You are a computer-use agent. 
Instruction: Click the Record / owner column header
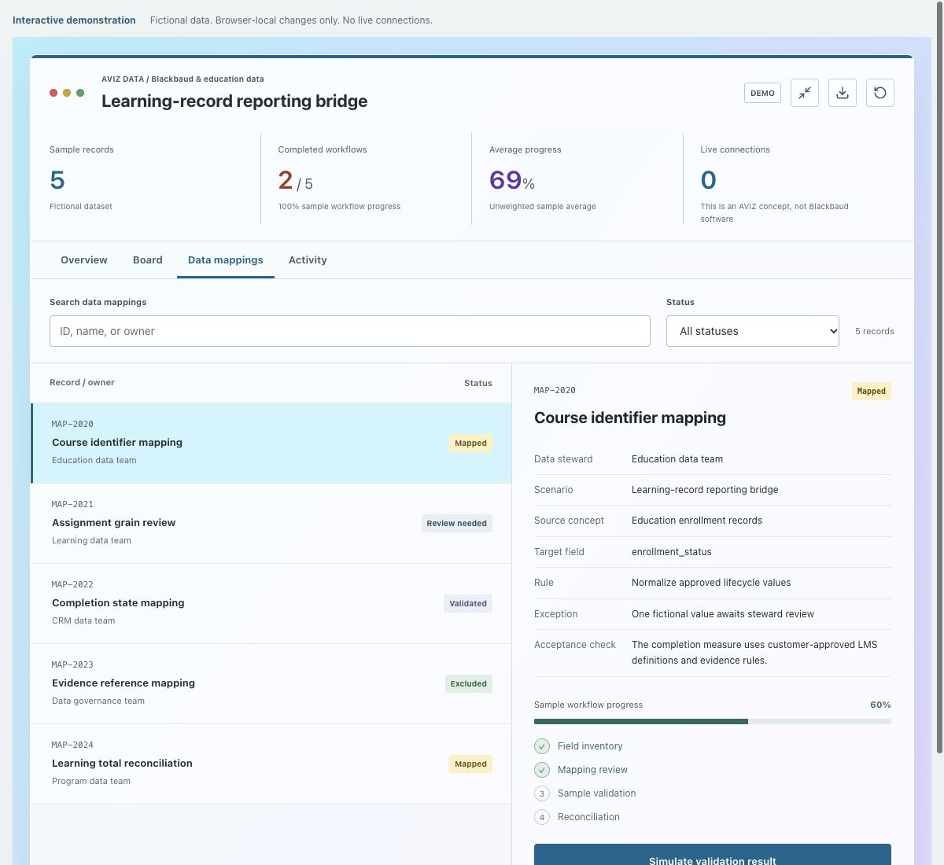click(x=82, y=382)
